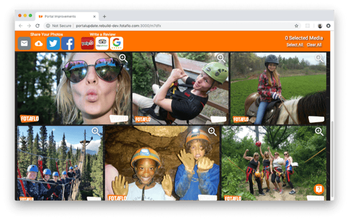
Task: Click magnifier on green helmet zipline photo
Action: (221, 58)
